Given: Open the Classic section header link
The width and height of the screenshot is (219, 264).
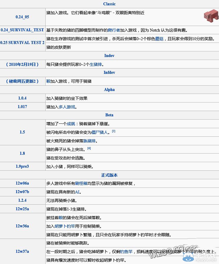Looking at the screenshot, I should (109, 4).
